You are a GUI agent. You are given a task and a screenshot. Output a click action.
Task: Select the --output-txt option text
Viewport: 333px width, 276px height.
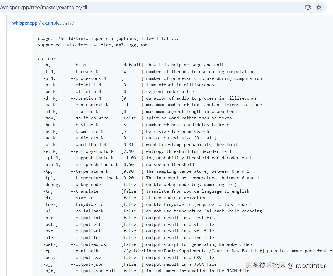(86, 218)
